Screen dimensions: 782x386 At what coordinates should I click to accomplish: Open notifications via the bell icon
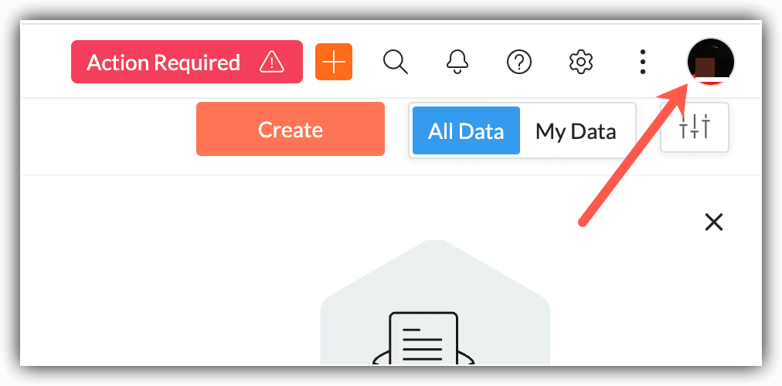[457, 62]
